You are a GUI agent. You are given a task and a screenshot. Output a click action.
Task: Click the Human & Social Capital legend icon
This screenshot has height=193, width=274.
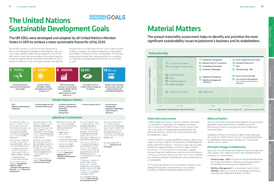[x=240, y=110]
